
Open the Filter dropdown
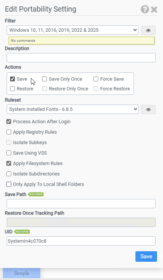[73, 30]
